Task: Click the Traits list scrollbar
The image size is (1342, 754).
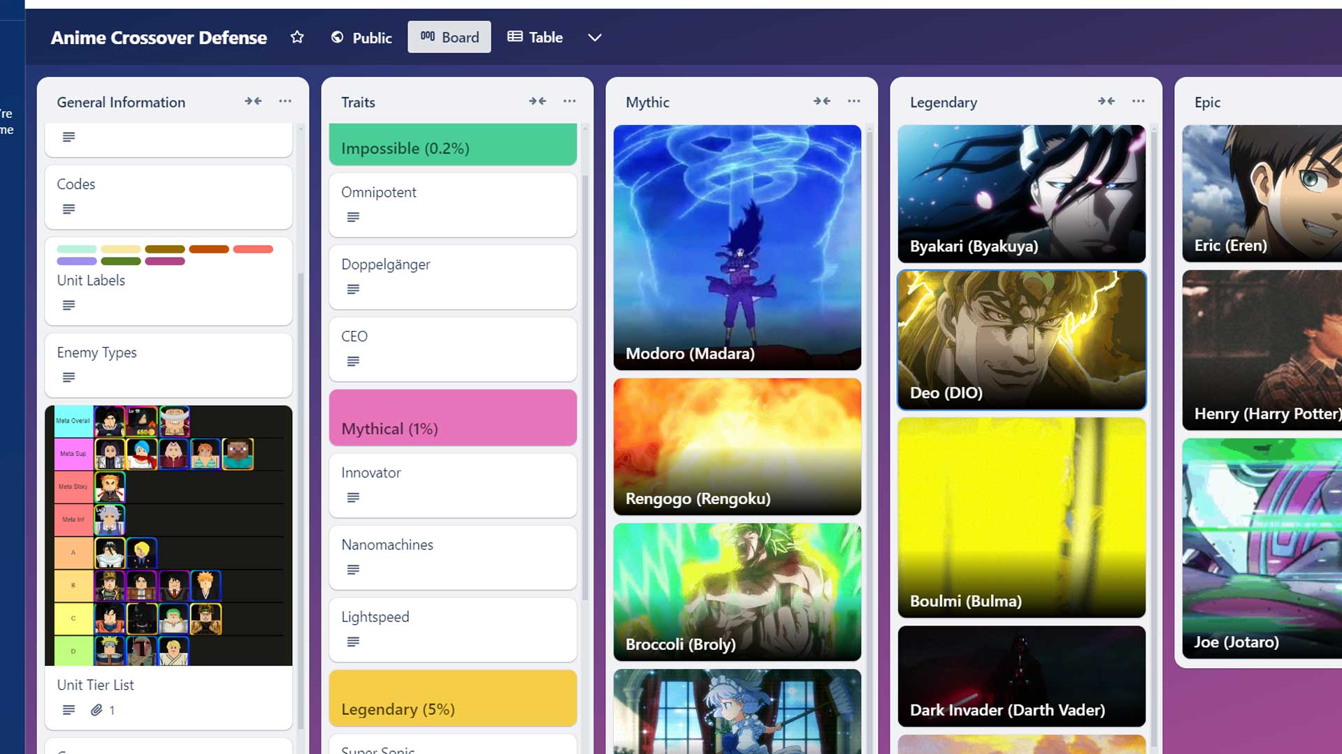Action: pyautogui.click(x=585, y=387)
